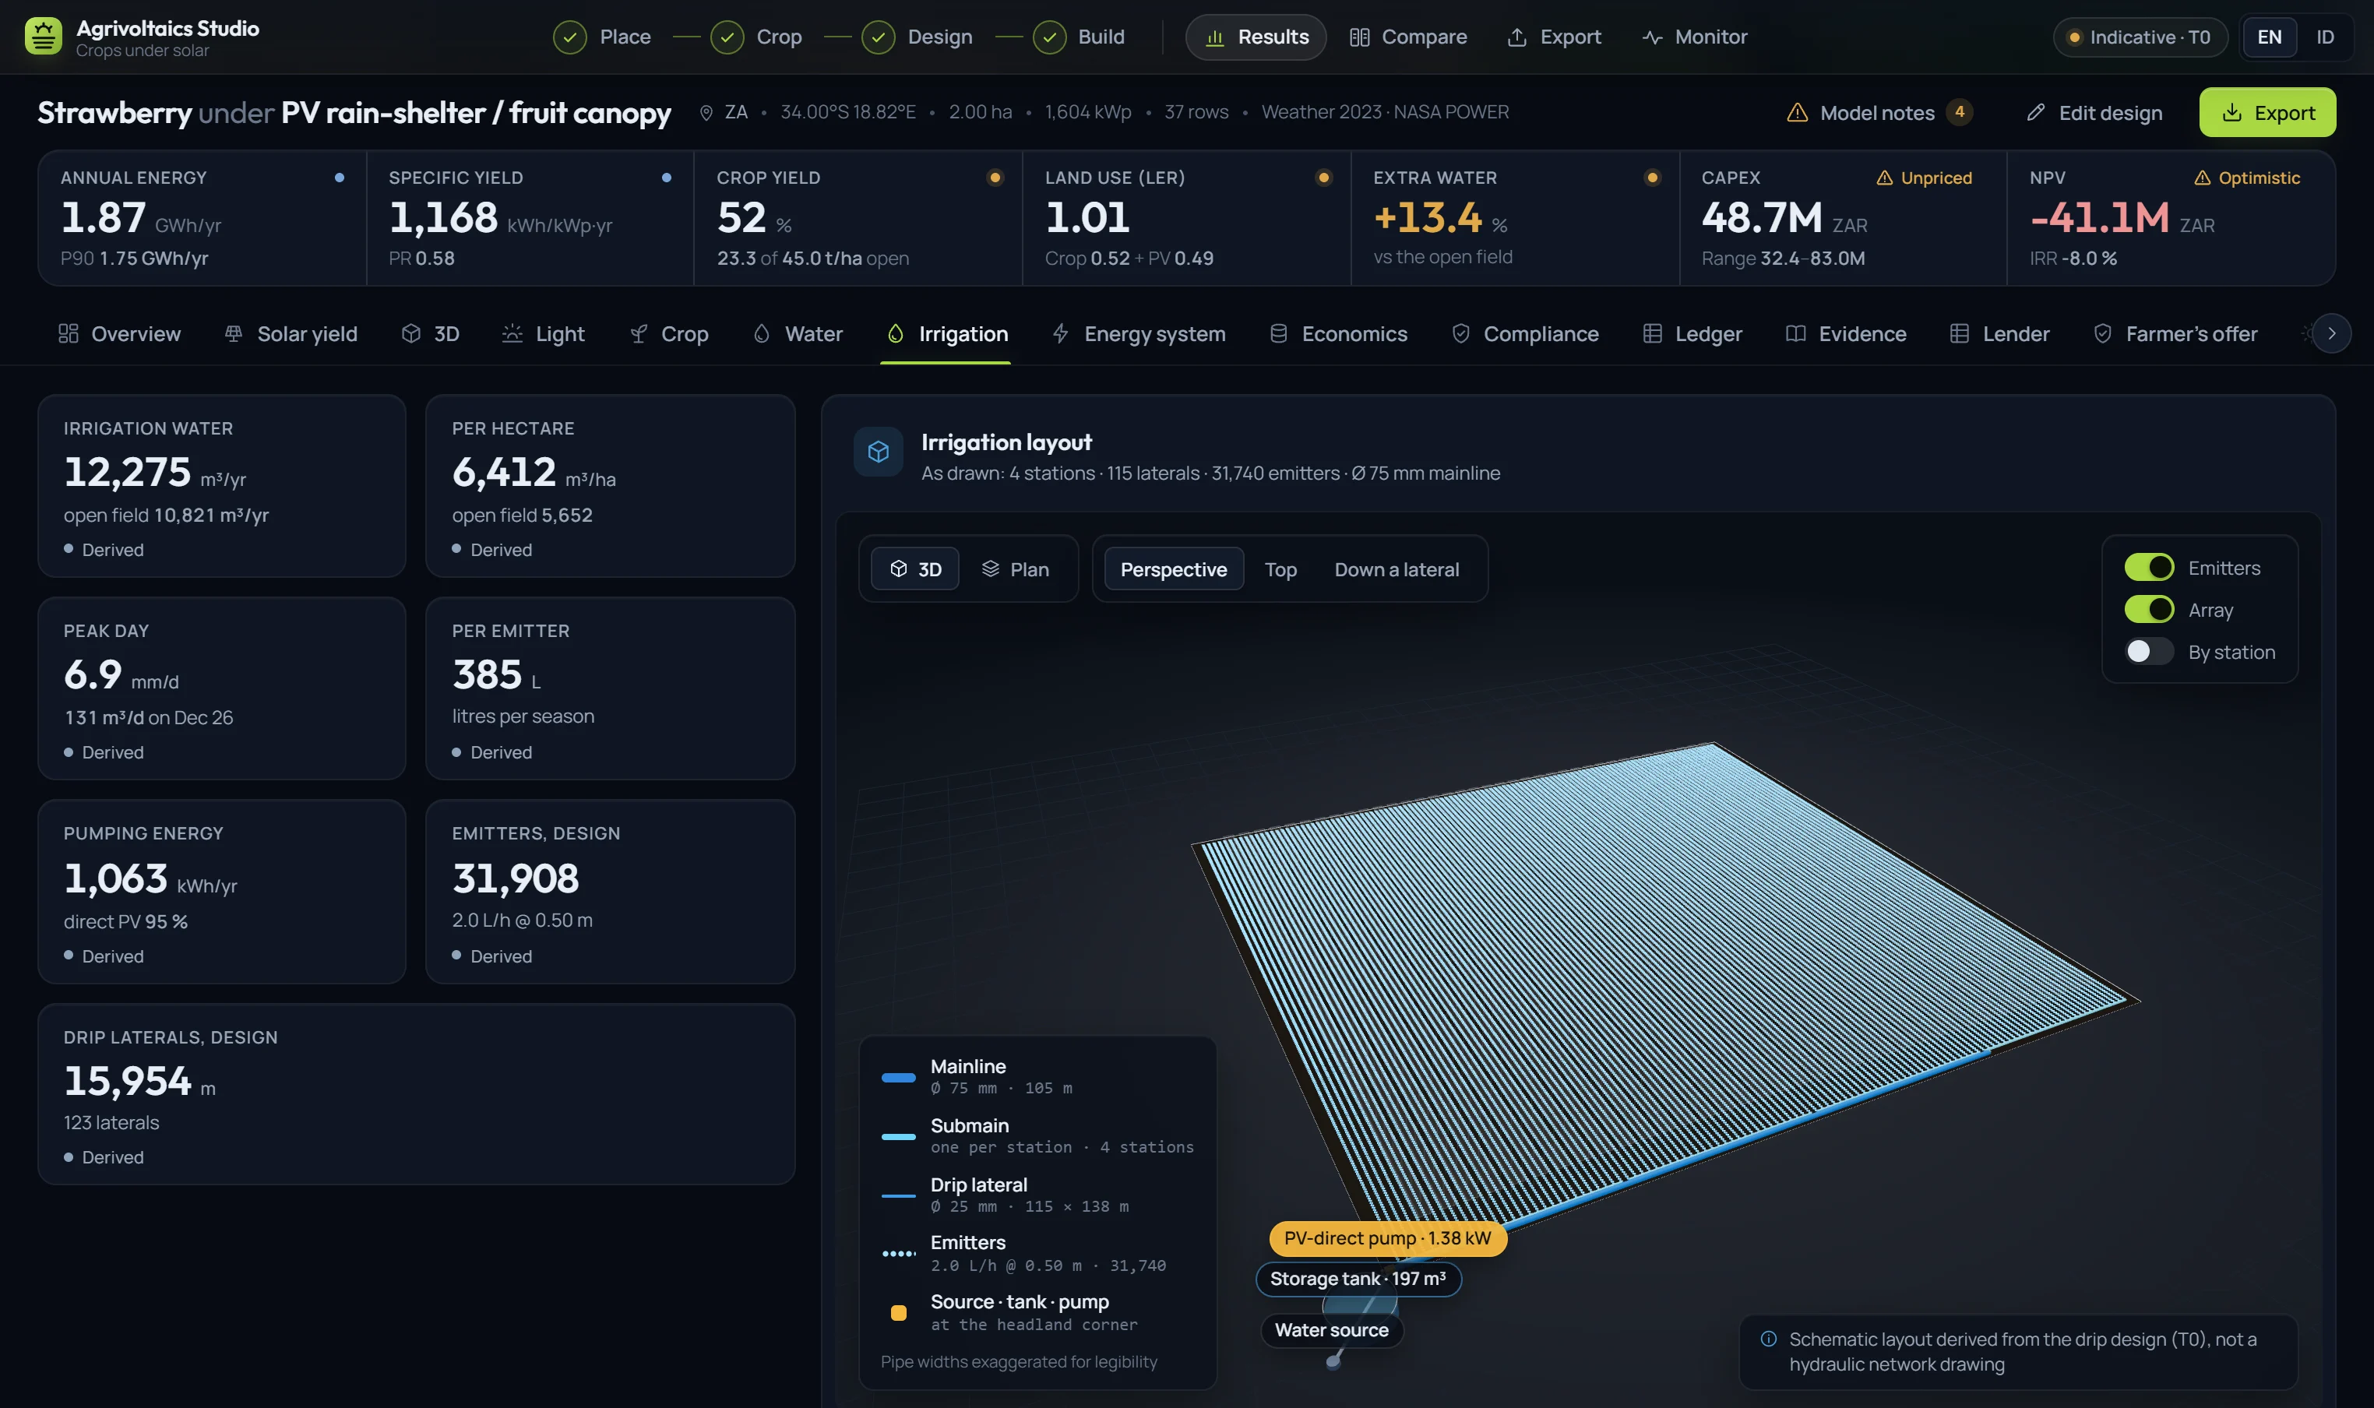Open the Monitor pulse icon
The height and width of the screenshot is (1408, 2374).
[1652, 37]
